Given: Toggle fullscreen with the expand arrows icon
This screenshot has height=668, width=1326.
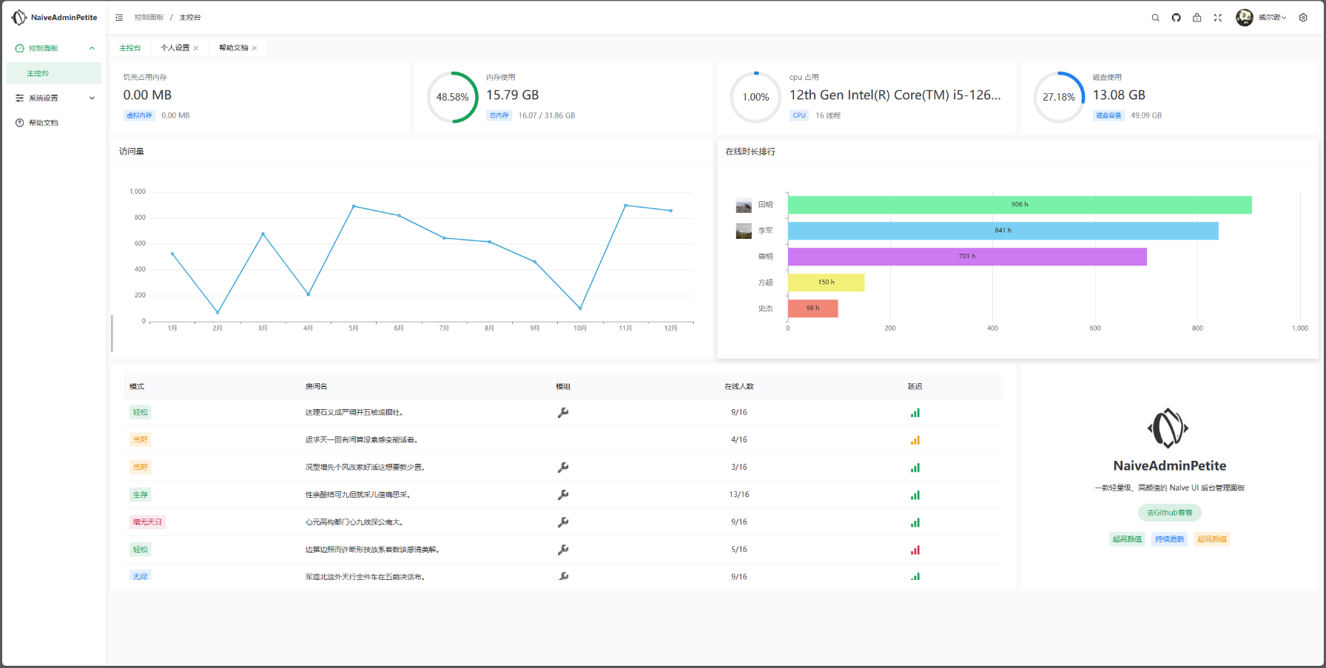Looking at the screenshot, I should (x=1217, y=18).
